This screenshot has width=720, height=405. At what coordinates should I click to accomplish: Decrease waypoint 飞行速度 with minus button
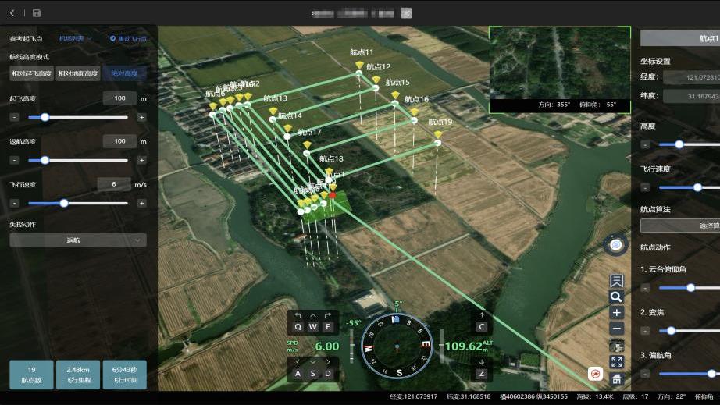pos(645,187)
